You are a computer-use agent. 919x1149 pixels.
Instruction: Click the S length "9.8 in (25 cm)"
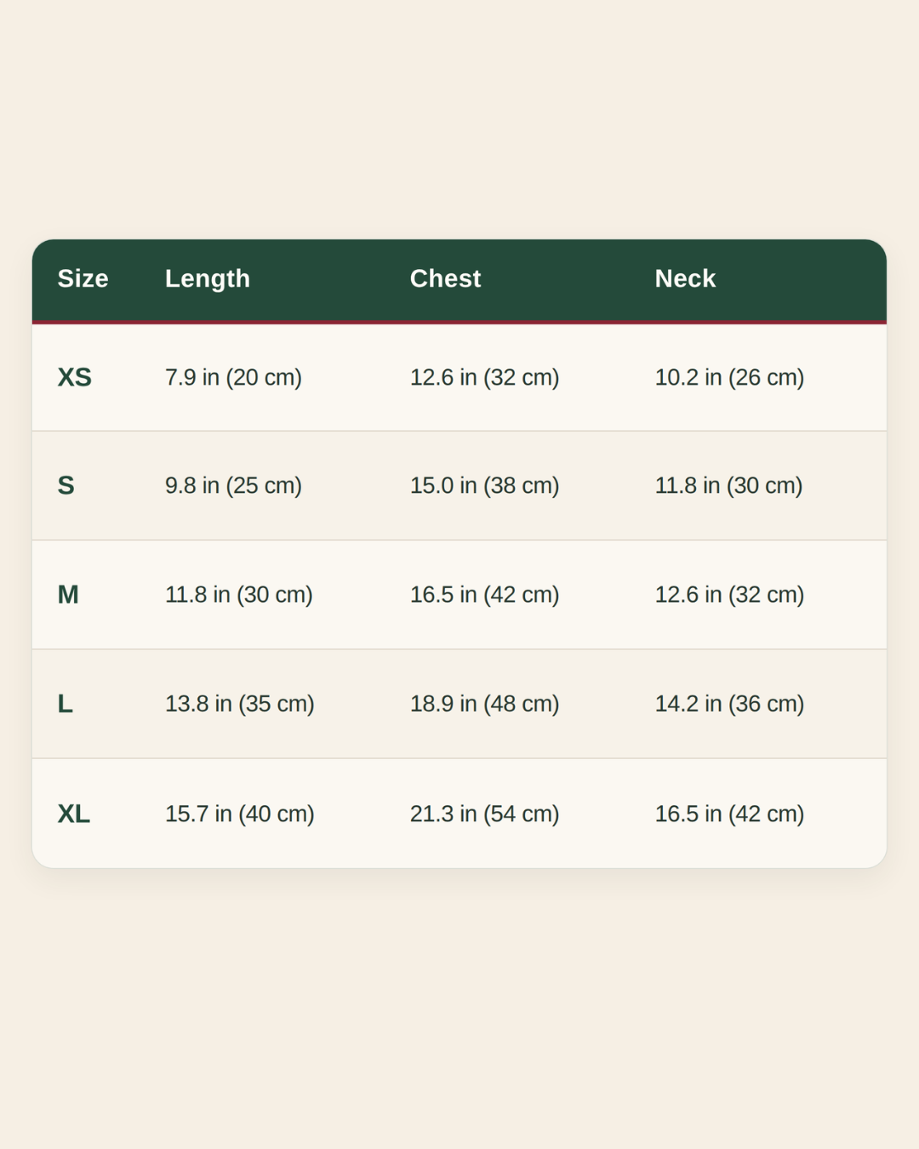click(x=233, y=485)
